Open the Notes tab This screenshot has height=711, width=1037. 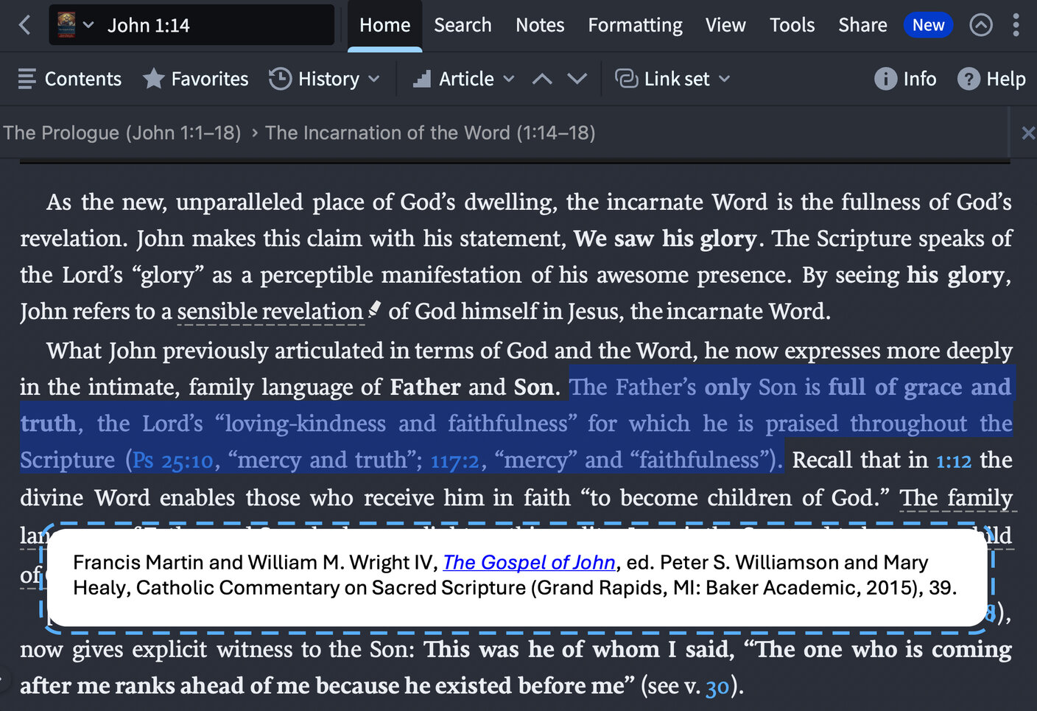539,25
